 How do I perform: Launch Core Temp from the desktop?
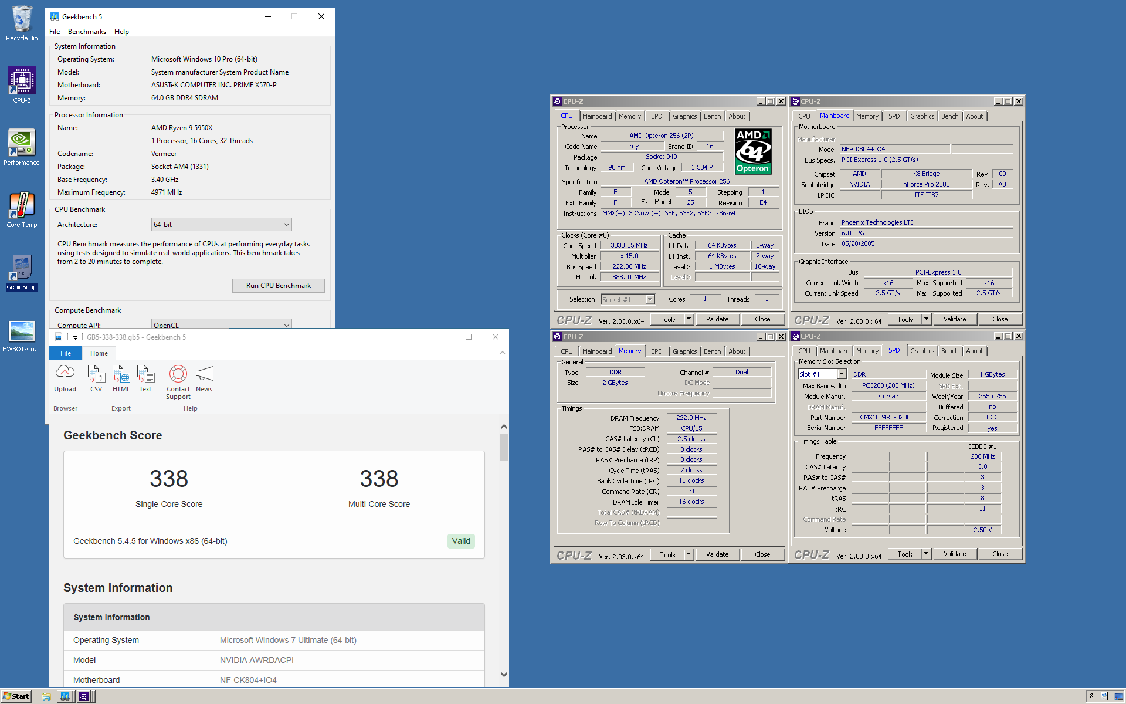pyautogui.click(x=22, y=209)
